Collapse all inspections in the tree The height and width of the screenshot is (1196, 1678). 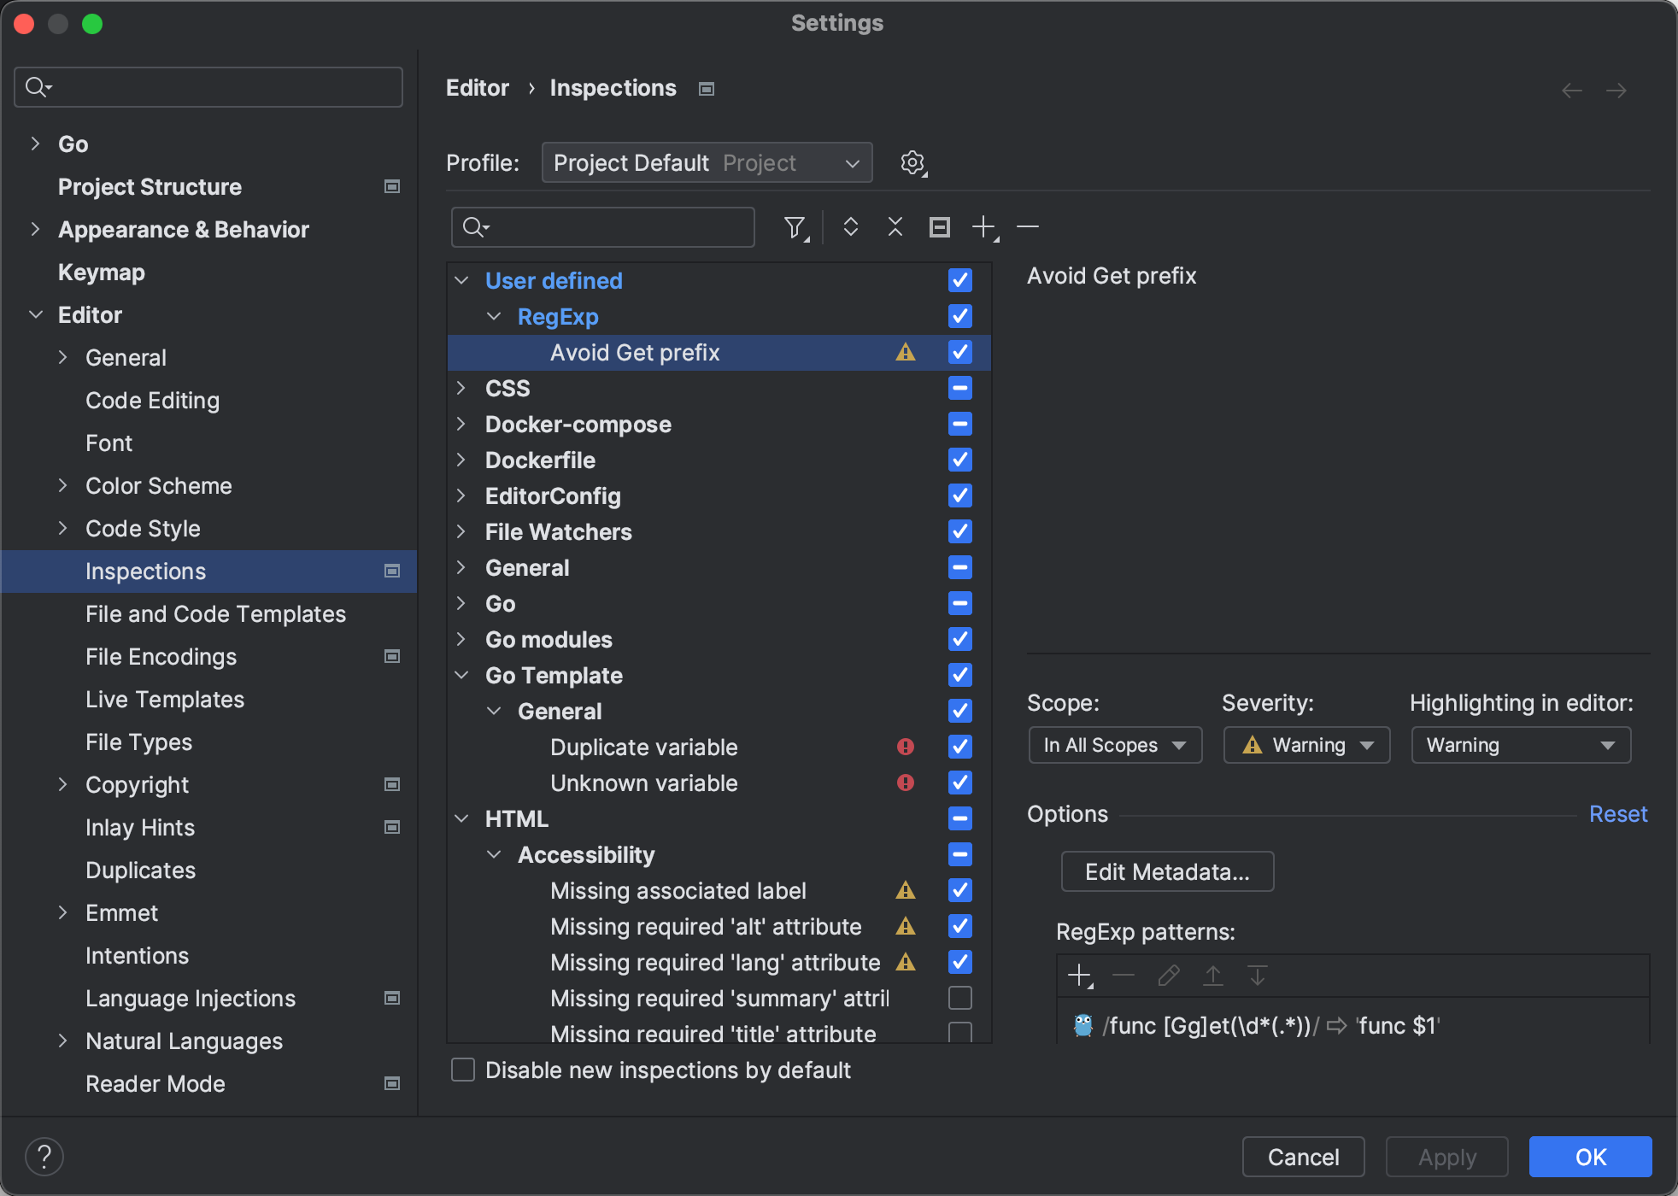point(894,227)
